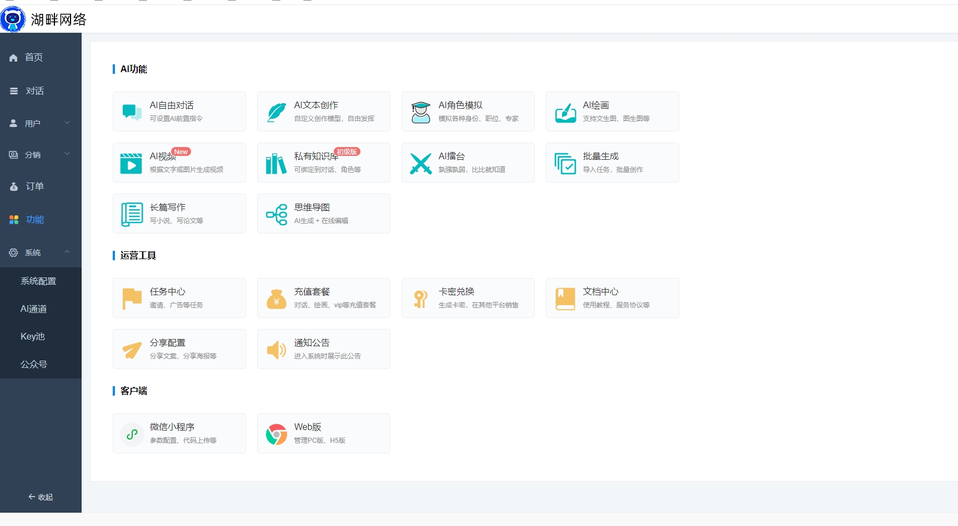Collapse the sidebar with 收起 button

click(41, 497)
